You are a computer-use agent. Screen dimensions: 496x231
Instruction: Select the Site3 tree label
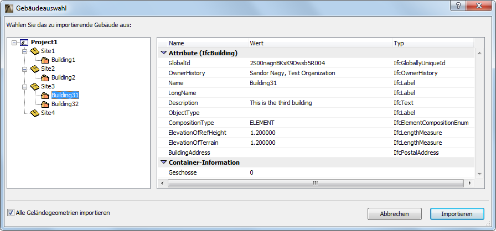pos(48,86)
